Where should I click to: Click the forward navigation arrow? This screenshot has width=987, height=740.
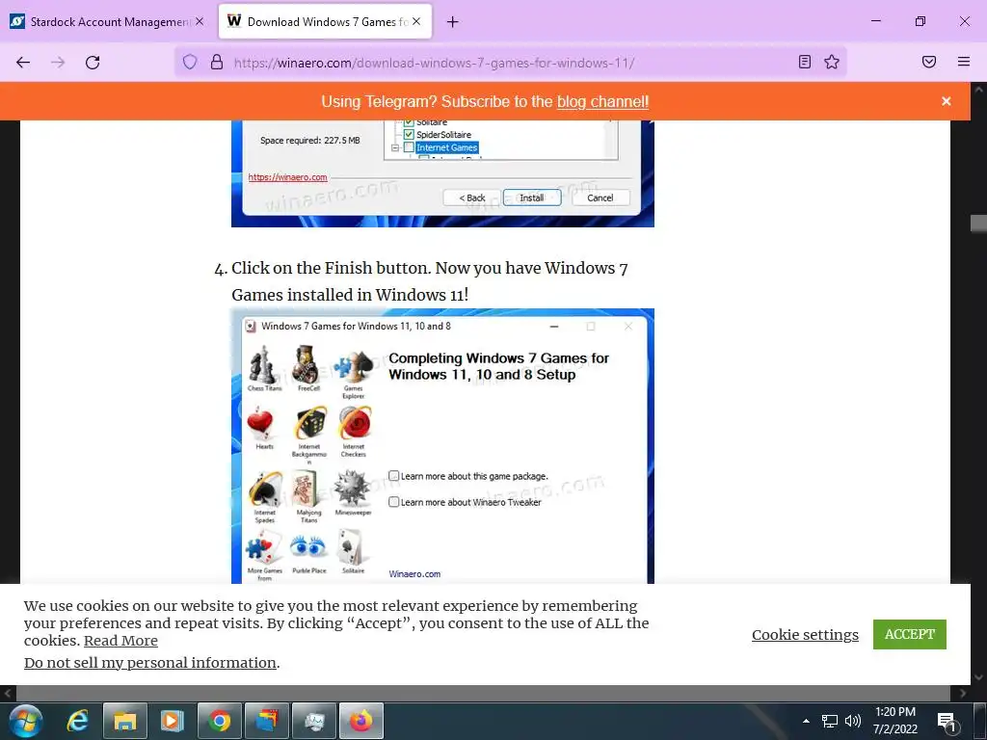[58, 63]
